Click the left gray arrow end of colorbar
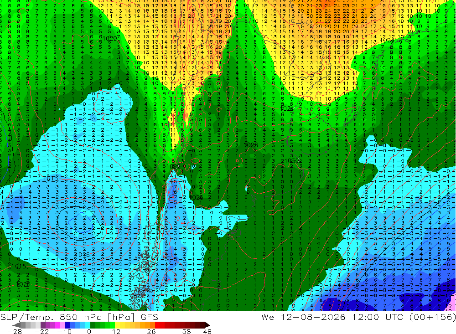 click(16, 325)
